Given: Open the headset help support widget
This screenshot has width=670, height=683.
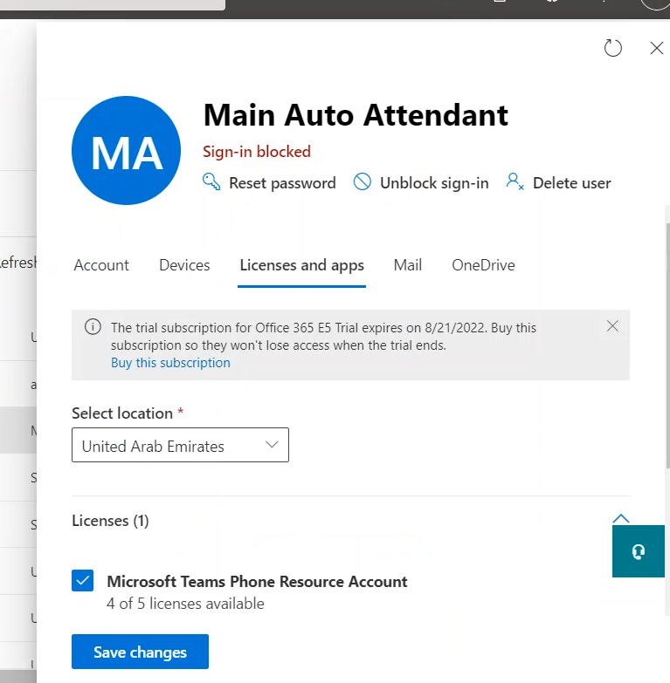Looking at the screenshot, I should point(639,551).
